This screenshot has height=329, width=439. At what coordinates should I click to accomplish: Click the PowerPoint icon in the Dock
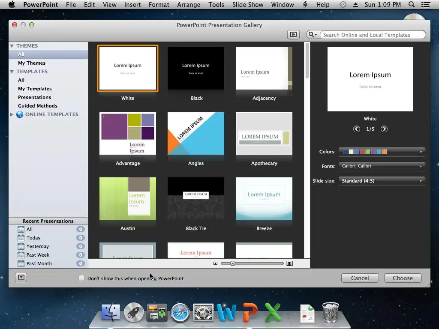coord(250,312)
